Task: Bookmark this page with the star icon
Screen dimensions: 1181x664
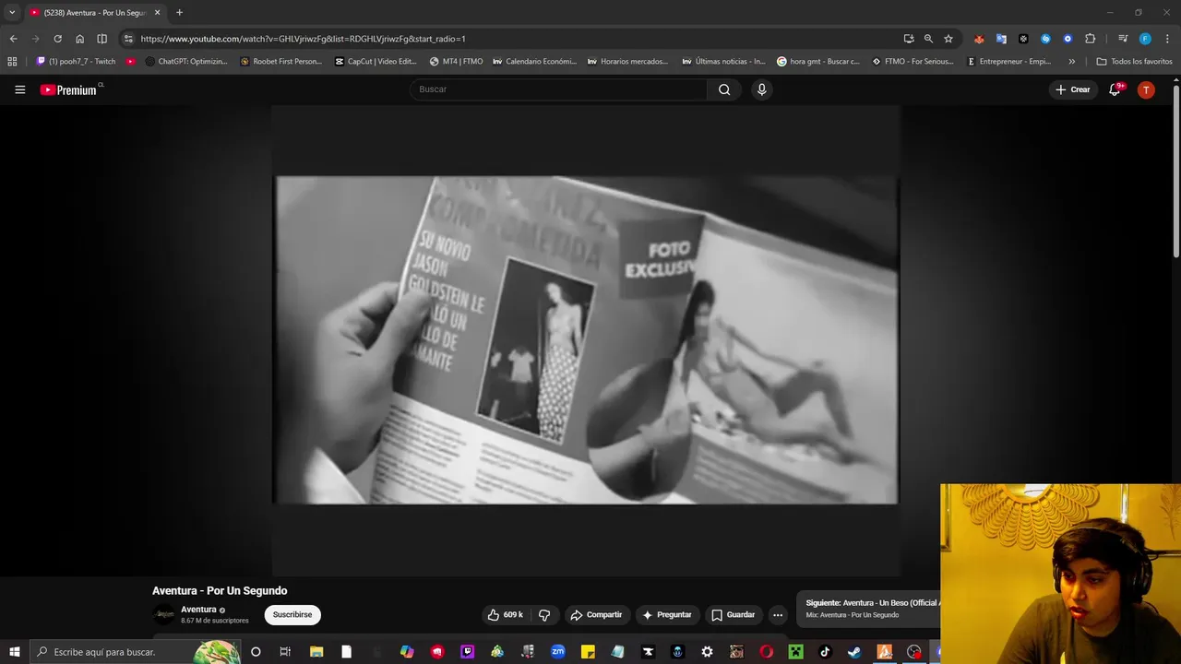Action: pos(948,39)
